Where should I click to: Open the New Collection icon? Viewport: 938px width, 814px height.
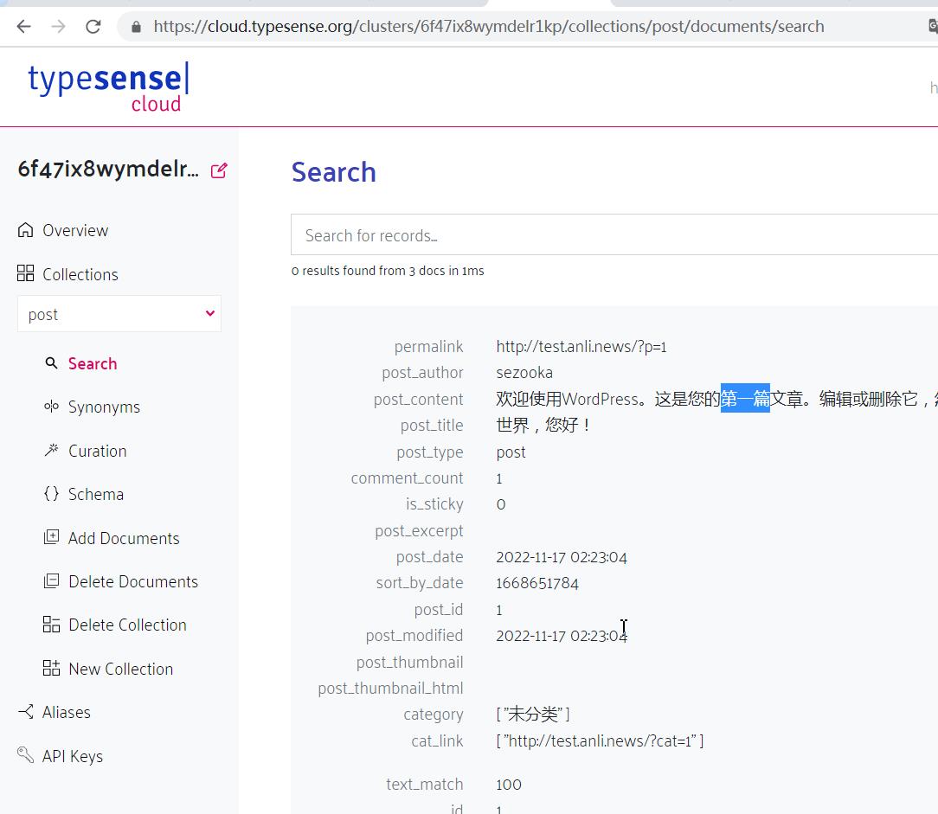pyautogui.click(x=52, y=669)
